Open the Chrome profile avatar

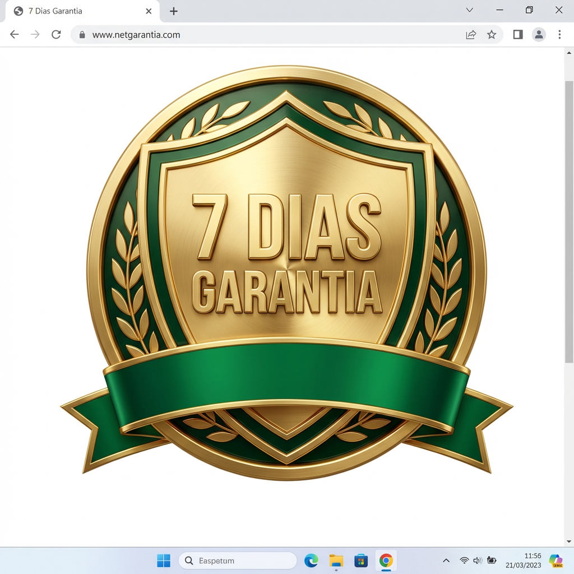(539, 34)
